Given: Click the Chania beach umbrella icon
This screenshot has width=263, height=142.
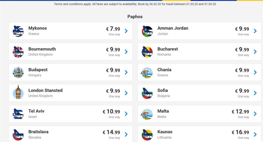Looking at the screenshot, I should 147,72.
